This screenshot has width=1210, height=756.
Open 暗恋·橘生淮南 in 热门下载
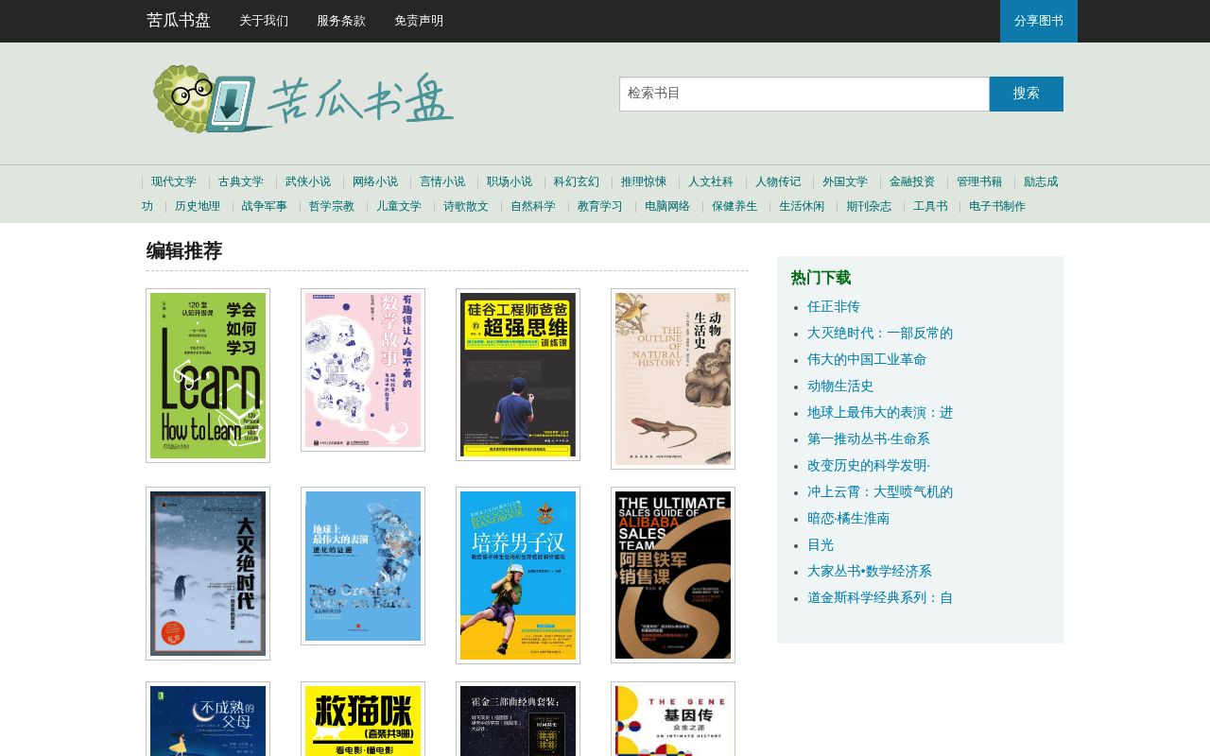849,518
